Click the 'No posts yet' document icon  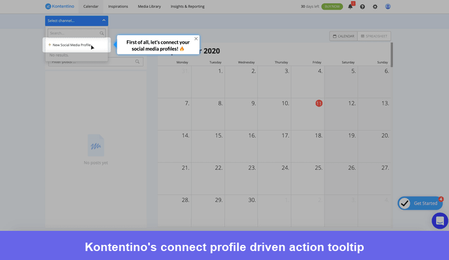(95, 145)
